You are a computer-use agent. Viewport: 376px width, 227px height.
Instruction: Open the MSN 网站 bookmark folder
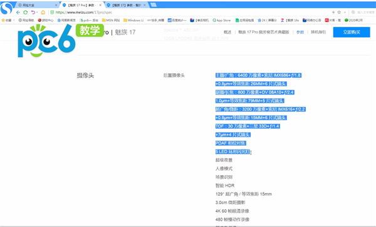(111, 21)
